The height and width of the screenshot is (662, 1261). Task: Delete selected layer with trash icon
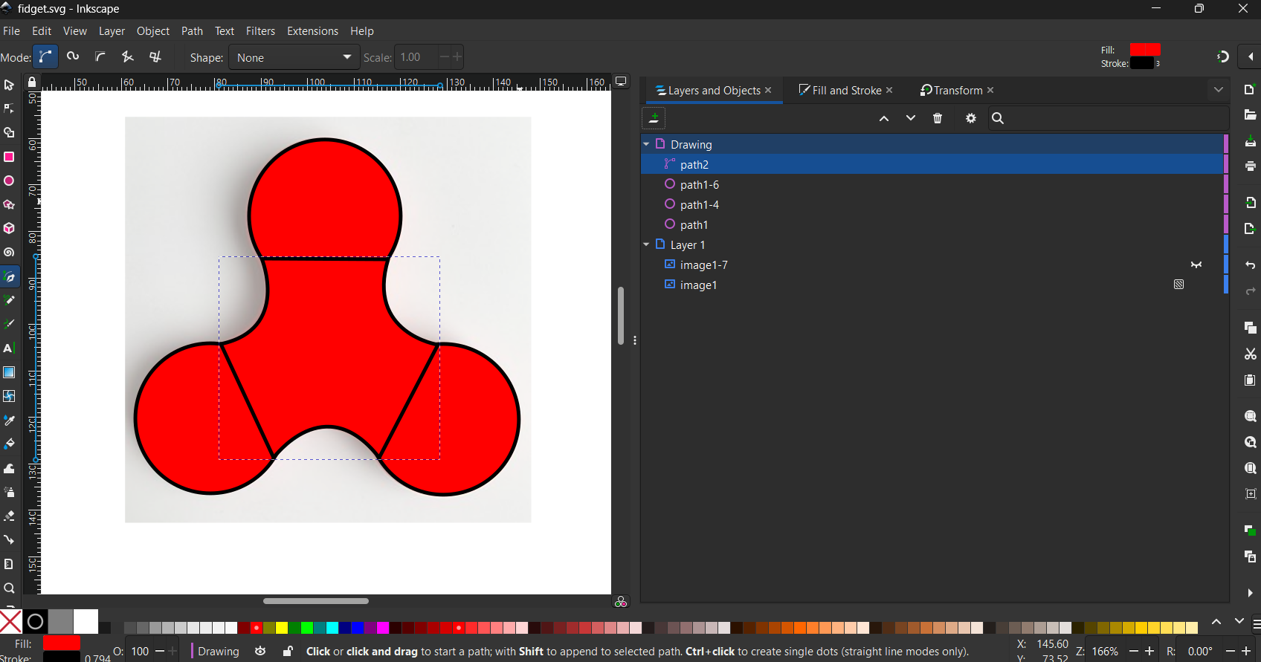(938, 118)
